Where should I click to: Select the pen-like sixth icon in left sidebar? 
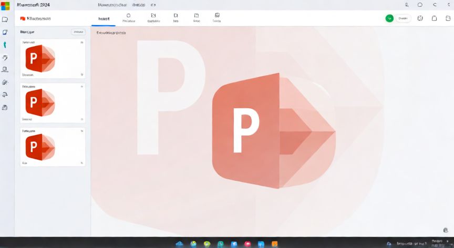click(x=5, y=82)
